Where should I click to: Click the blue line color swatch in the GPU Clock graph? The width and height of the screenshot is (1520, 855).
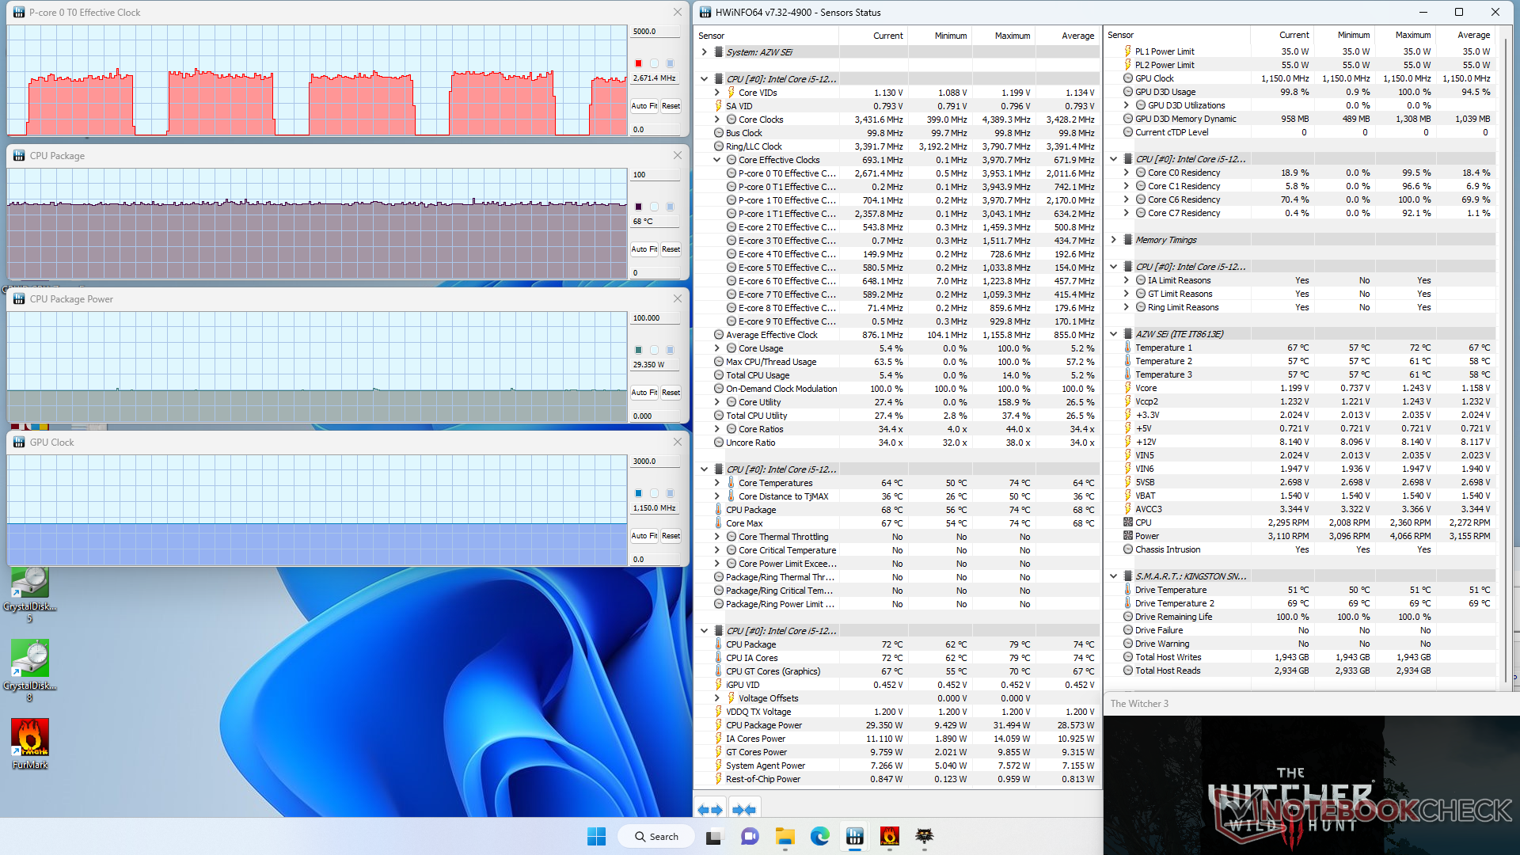(x=638, y=493)
